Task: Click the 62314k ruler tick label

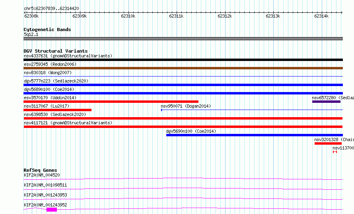Action: pyautogui.click(x=321, y=16)
